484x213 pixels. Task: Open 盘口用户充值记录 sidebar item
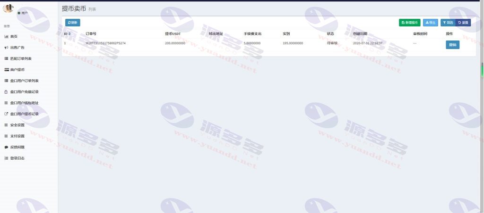22,92
